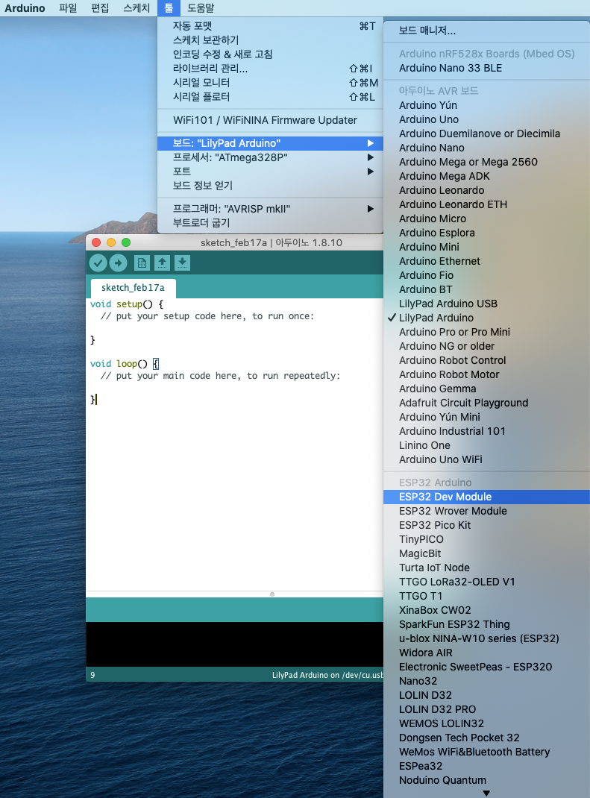The image size is (590, 798).
Task: Choose Arduino Nano 33 BLE board
Action: pyautogui.click(x=486, y=68)
